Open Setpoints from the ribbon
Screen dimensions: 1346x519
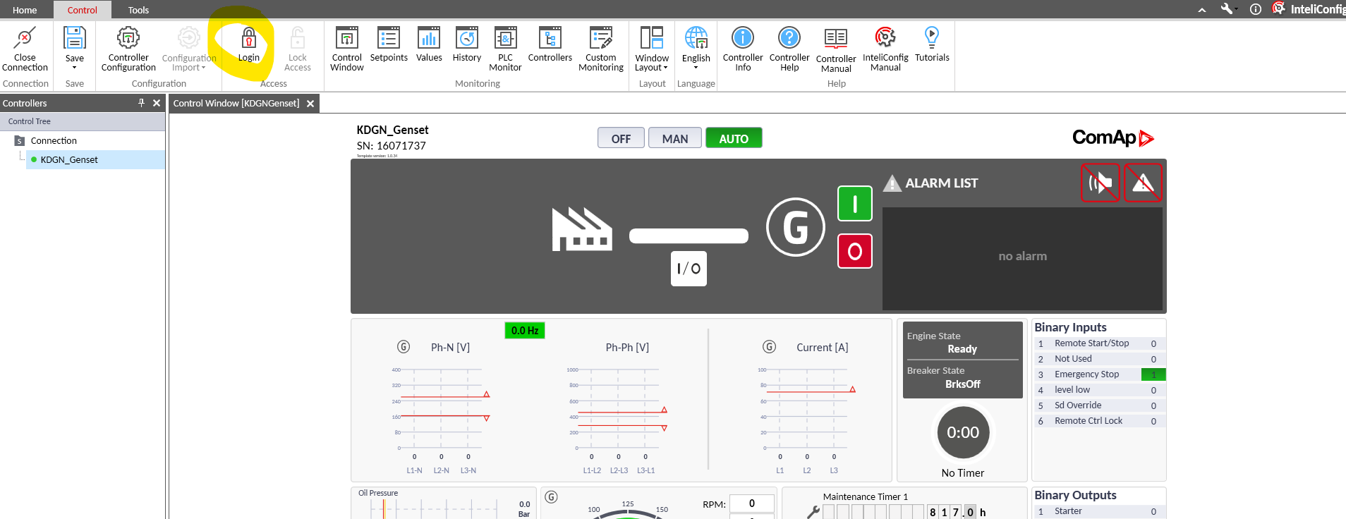point(389,44)
